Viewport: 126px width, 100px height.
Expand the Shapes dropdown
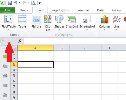pyautogui.click(x=59, y=30)
